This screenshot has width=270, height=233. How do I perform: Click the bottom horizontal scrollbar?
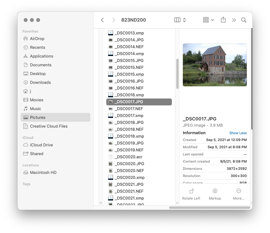(x=210, y=208)
